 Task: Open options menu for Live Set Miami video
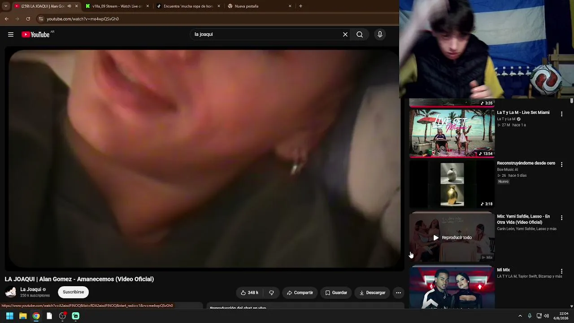pos(561,114)
